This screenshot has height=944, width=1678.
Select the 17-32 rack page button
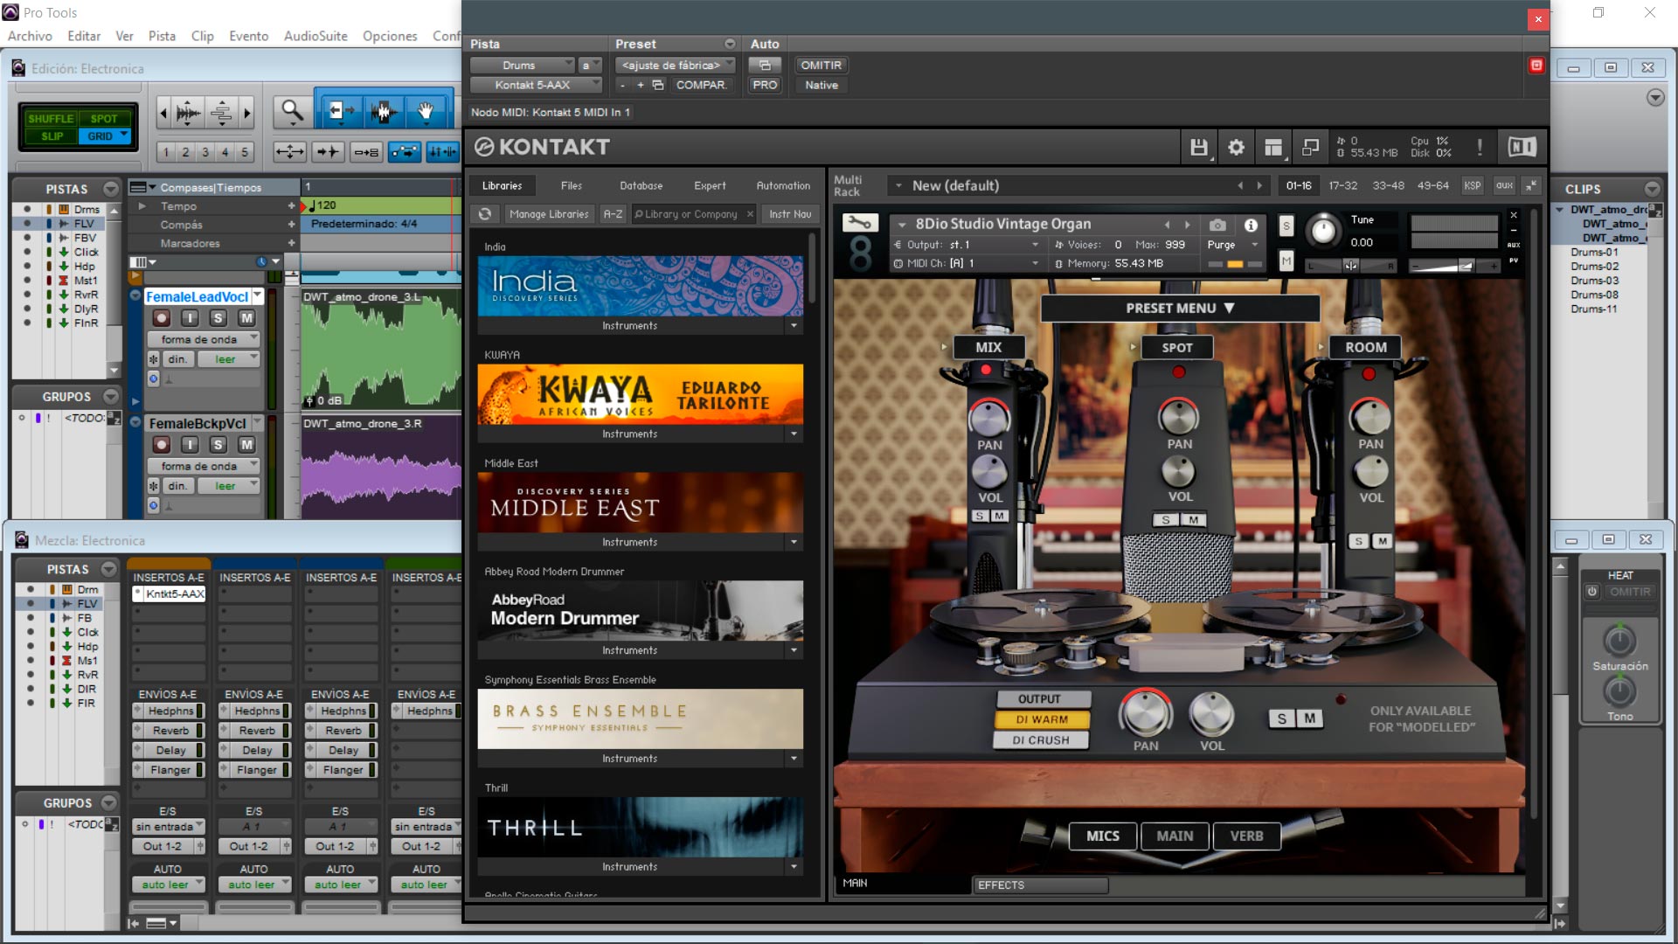(x=1342, y=185)
